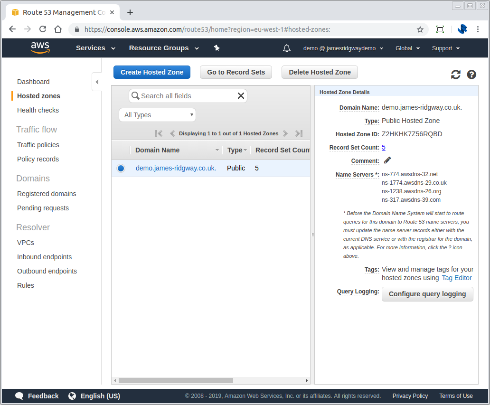
Task: Open Health checks in sidebar
Action: [38, 110]
